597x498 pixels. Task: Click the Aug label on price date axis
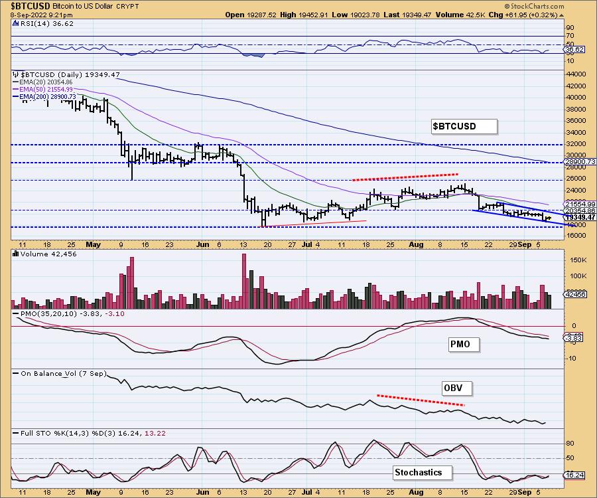[416, 244]
